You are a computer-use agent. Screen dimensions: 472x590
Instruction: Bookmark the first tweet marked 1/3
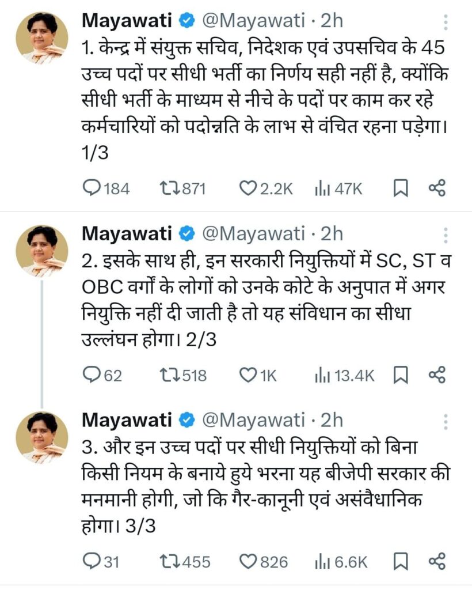400,188
